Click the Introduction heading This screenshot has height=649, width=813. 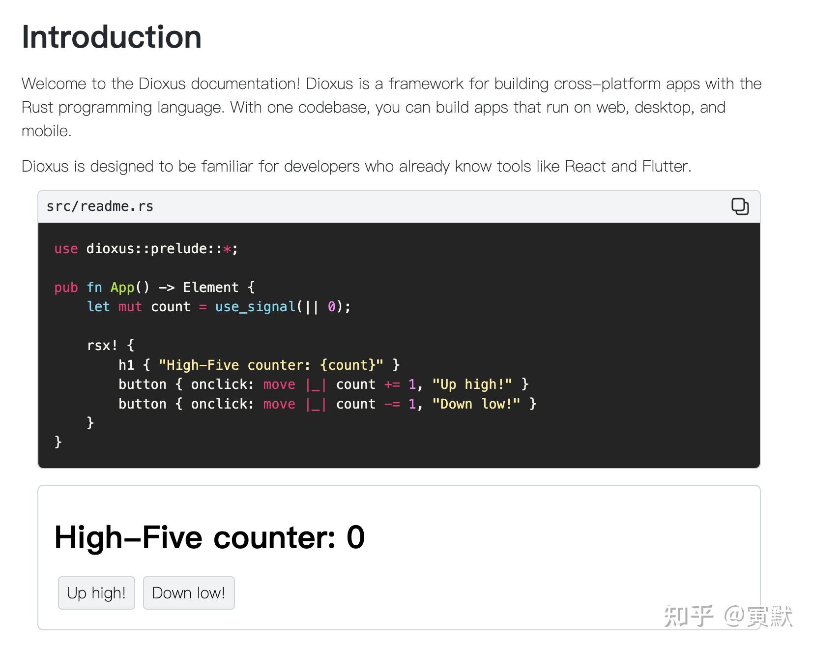pyautogui.click(x=112, y=37)
